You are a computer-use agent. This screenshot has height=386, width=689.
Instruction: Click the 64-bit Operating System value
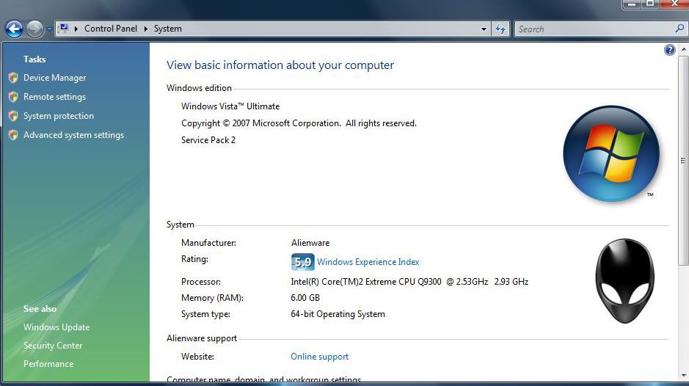(338, 314)
